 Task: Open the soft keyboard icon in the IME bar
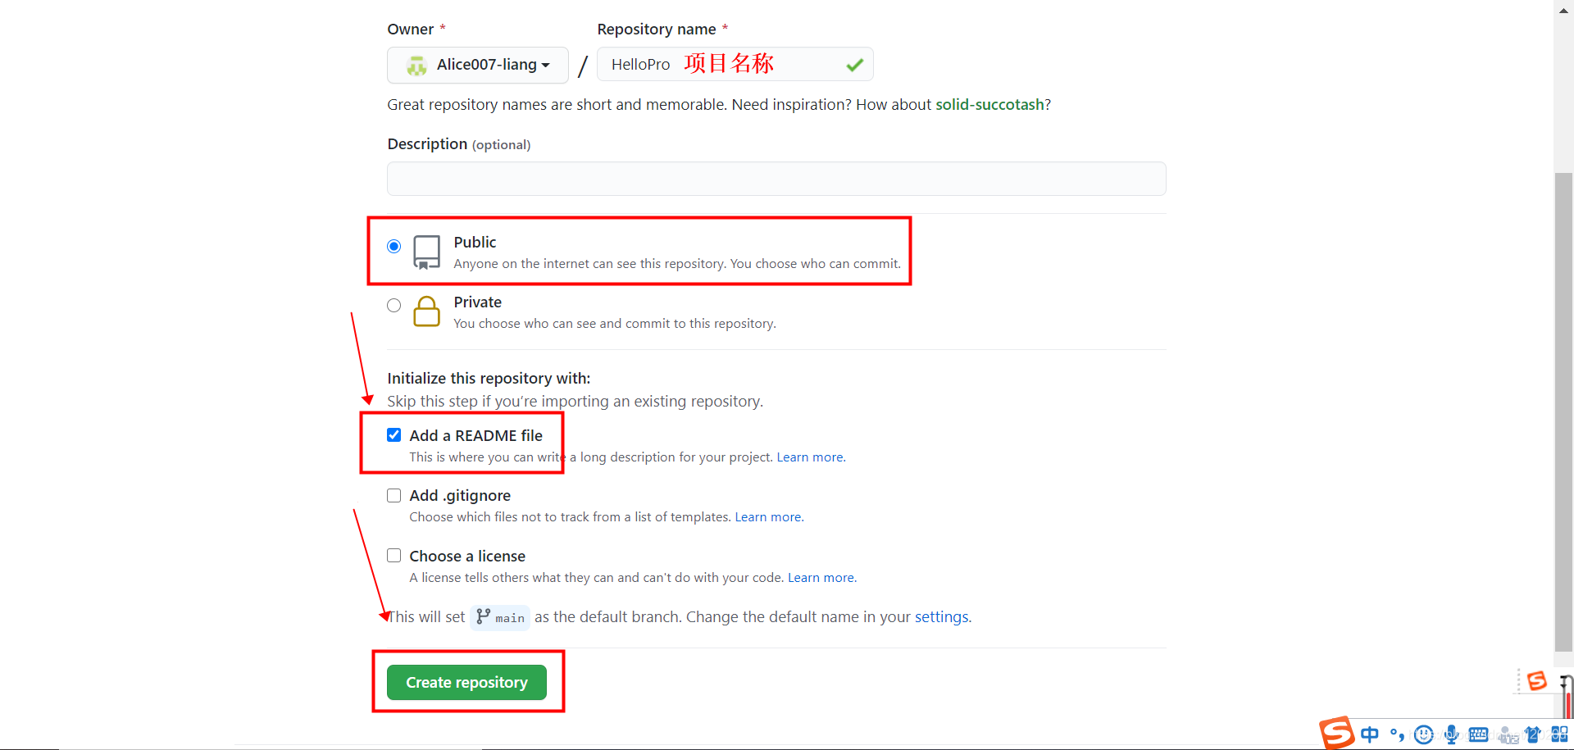tap(1478, 734)
